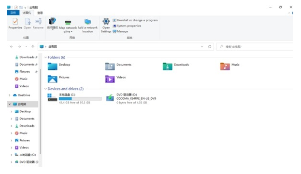Expand Videos under 此电脑
The height and width of the screenshot is (174, 301).
coord(11,147)
